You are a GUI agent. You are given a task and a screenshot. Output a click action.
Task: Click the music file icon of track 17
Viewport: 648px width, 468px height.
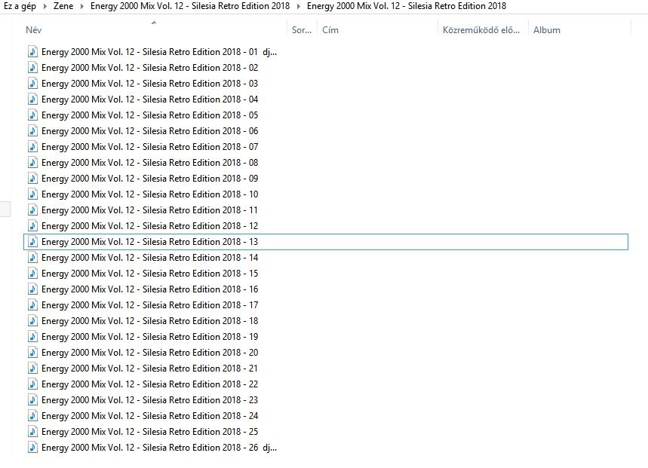[x=32, y=304]
